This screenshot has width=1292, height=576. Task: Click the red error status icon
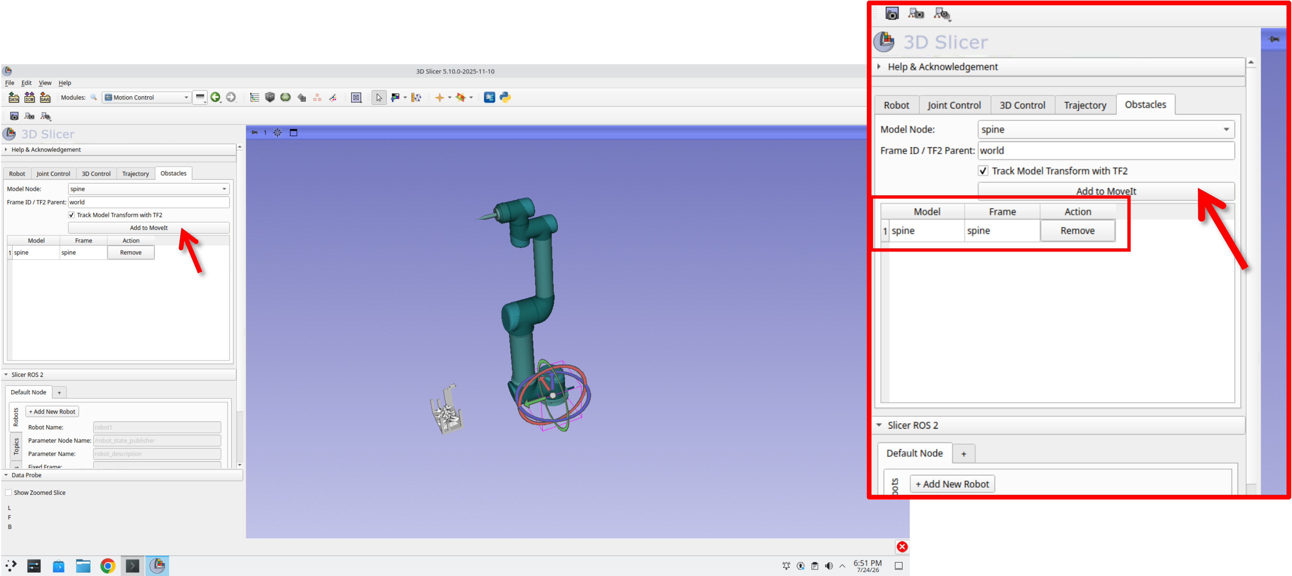[x=902, y=546]
